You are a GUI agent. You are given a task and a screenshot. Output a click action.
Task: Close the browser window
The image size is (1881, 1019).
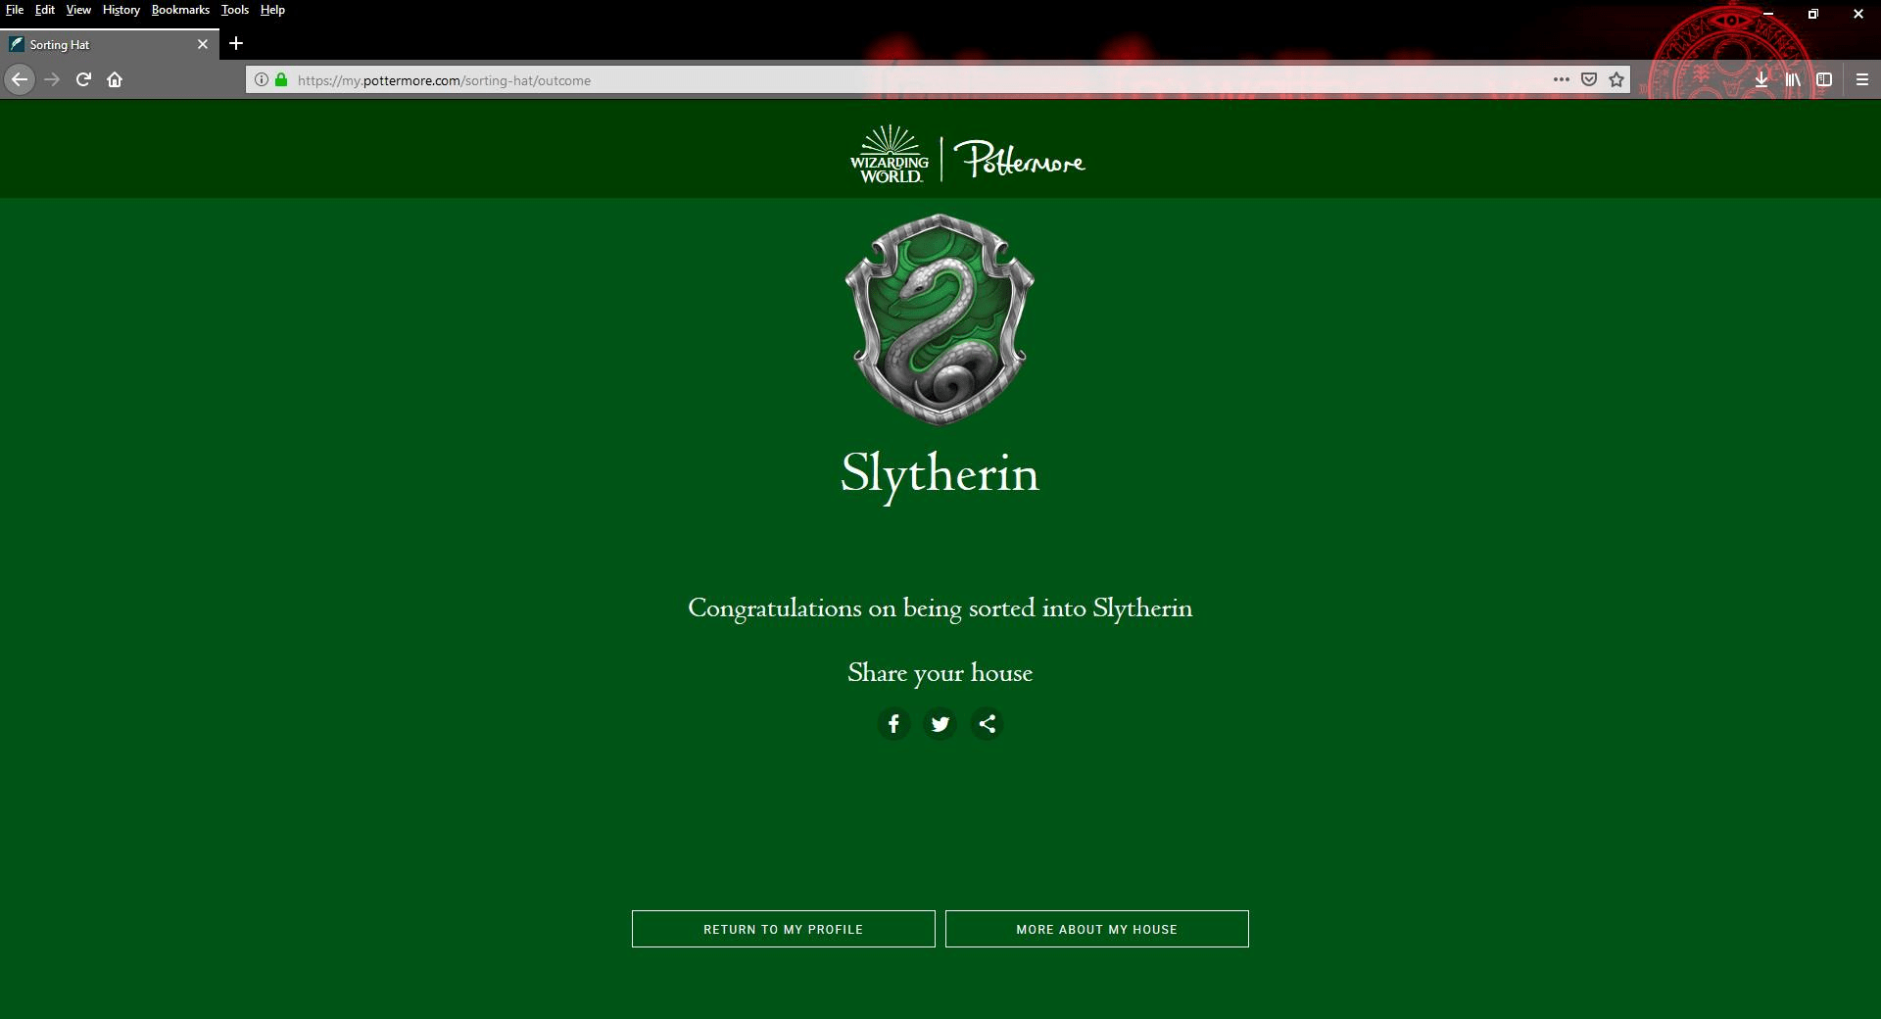click(1858, 14)
